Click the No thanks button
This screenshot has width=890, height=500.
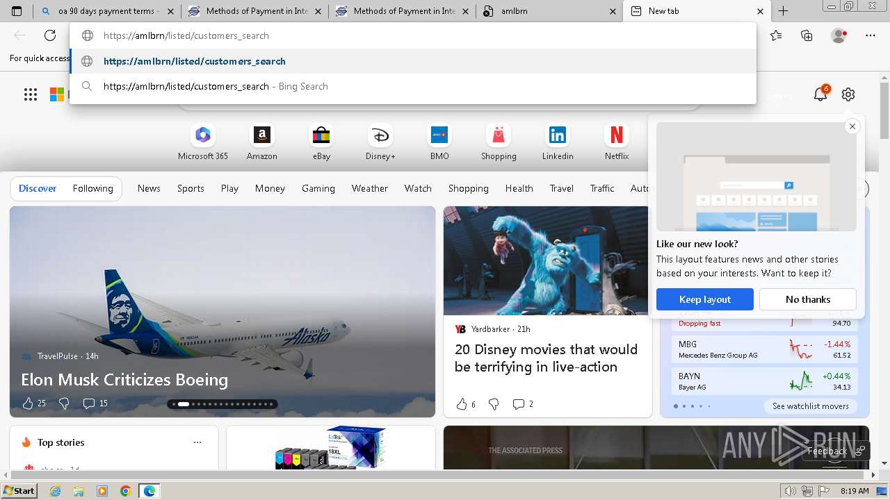tap(808, 299)
